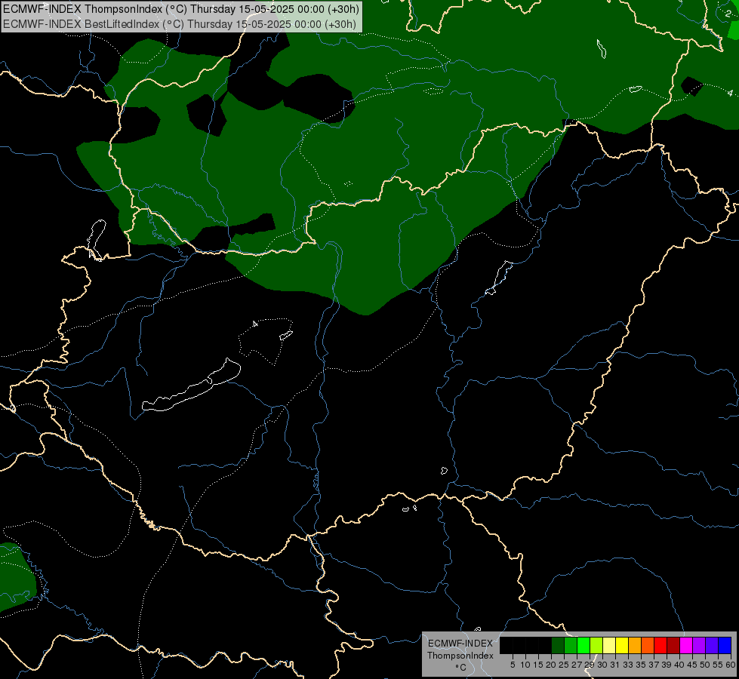The width and height of the screenshot is (739, 679).
Task: Select the pale yellow 30–31 legend swatch
Action: click(609, 645)
